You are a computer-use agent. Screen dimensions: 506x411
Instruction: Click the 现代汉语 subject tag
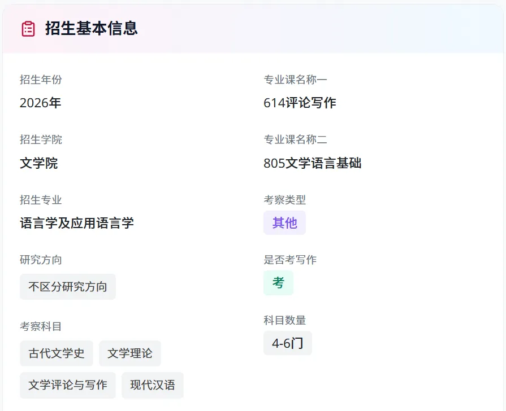click(153, 385)
